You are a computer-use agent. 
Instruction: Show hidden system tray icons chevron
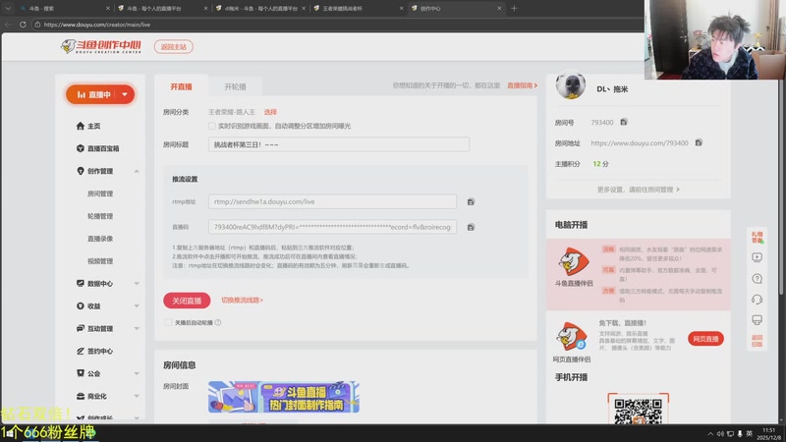tap(710, 434)
